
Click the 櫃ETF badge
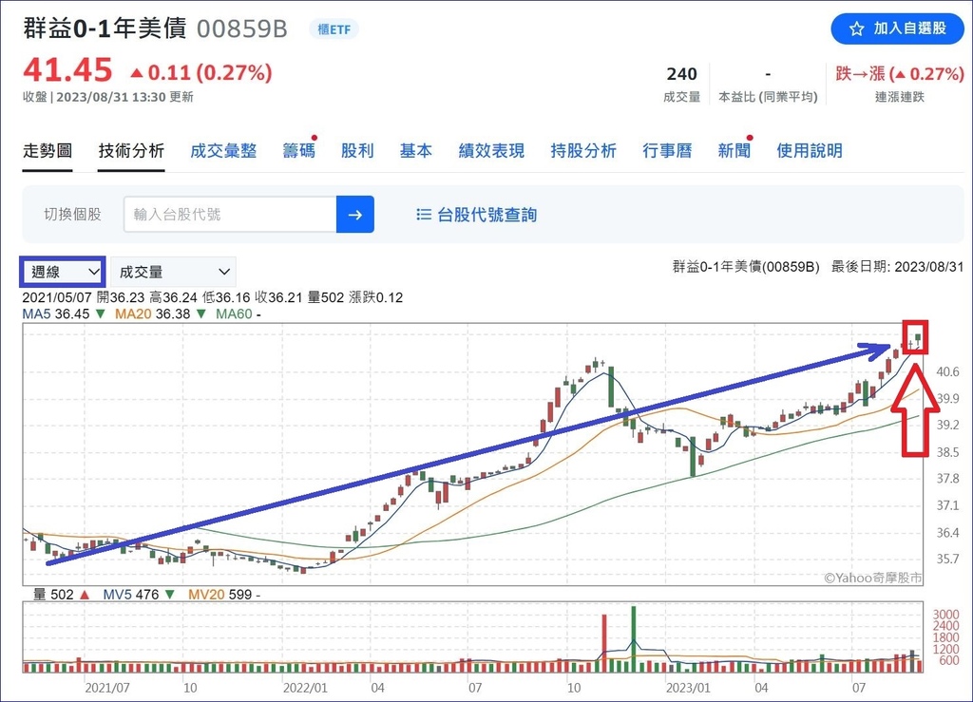point(334,29)
